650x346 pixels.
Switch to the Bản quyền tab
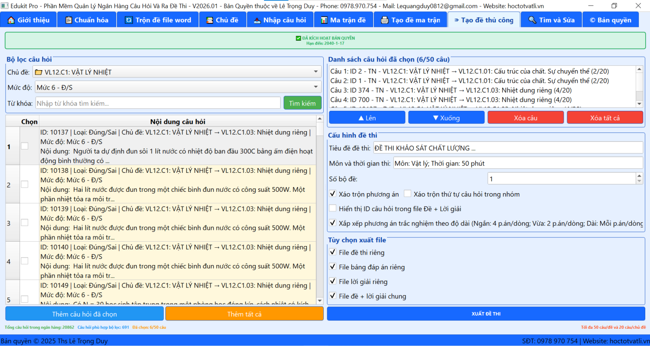tap(610, 20)
